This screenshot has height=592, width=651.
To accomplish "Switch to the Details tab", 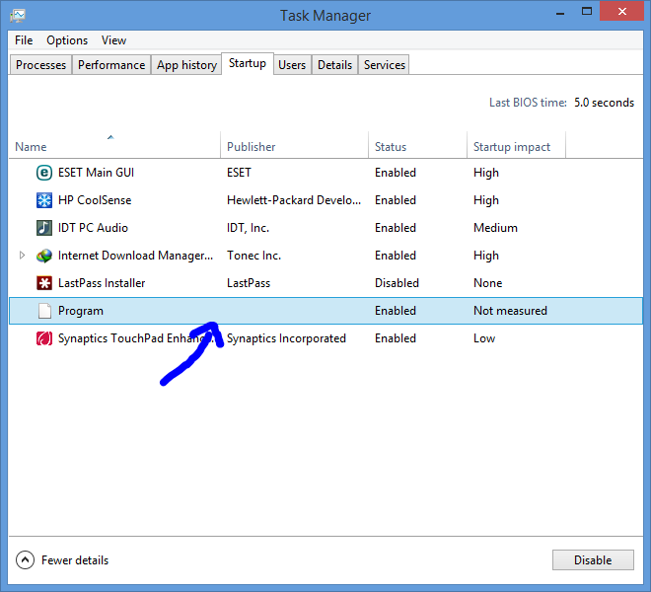I will (x=334, y=65).
